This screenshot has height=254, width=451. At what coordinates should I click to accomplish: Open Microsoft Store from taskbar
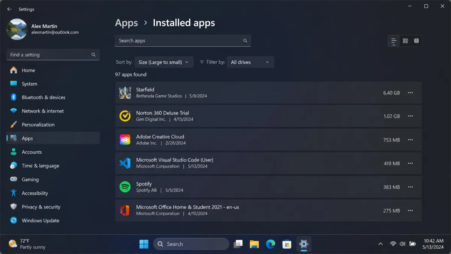tap(287, 244)
